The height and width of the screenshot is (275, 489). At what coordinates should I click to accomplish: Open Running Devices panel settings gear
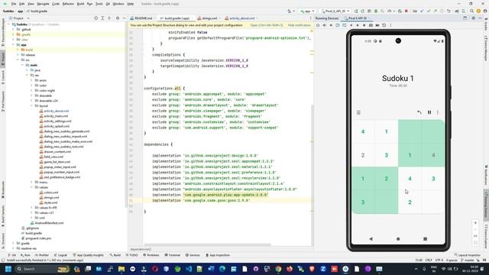tap(473, 18)
